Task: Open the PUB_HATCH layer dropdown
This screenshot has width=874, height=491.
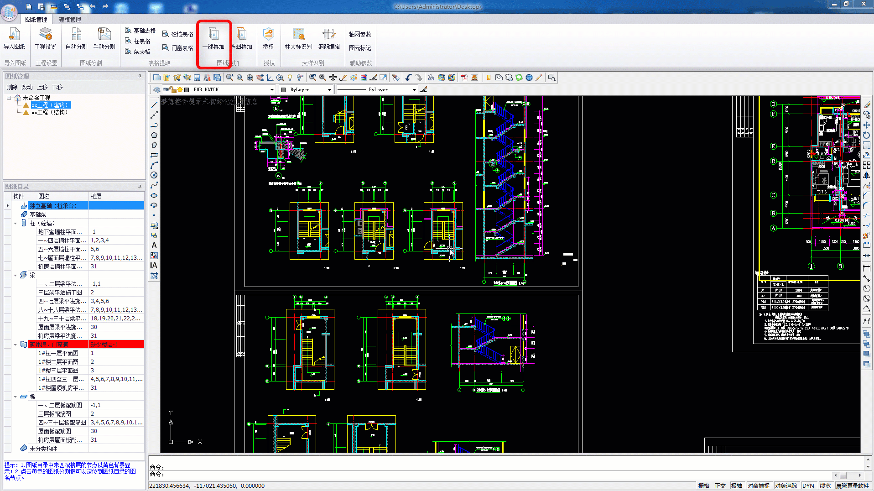Action: click(x=272, y=90)
